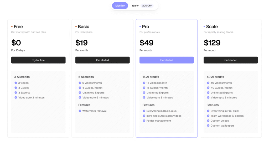Click the 40 AI credits heading
Image resolution: width=269 pixels, height=141 pixels.
[215, 77]
